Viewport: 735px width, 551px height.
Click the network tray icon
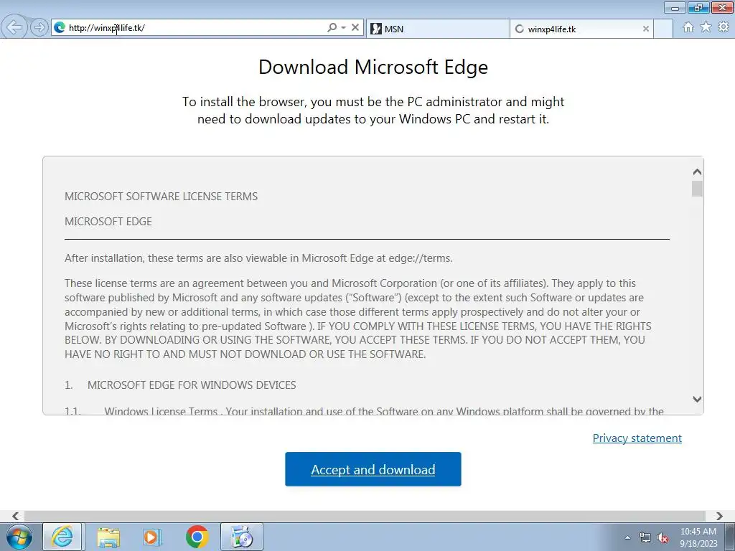tap(645, 537)
